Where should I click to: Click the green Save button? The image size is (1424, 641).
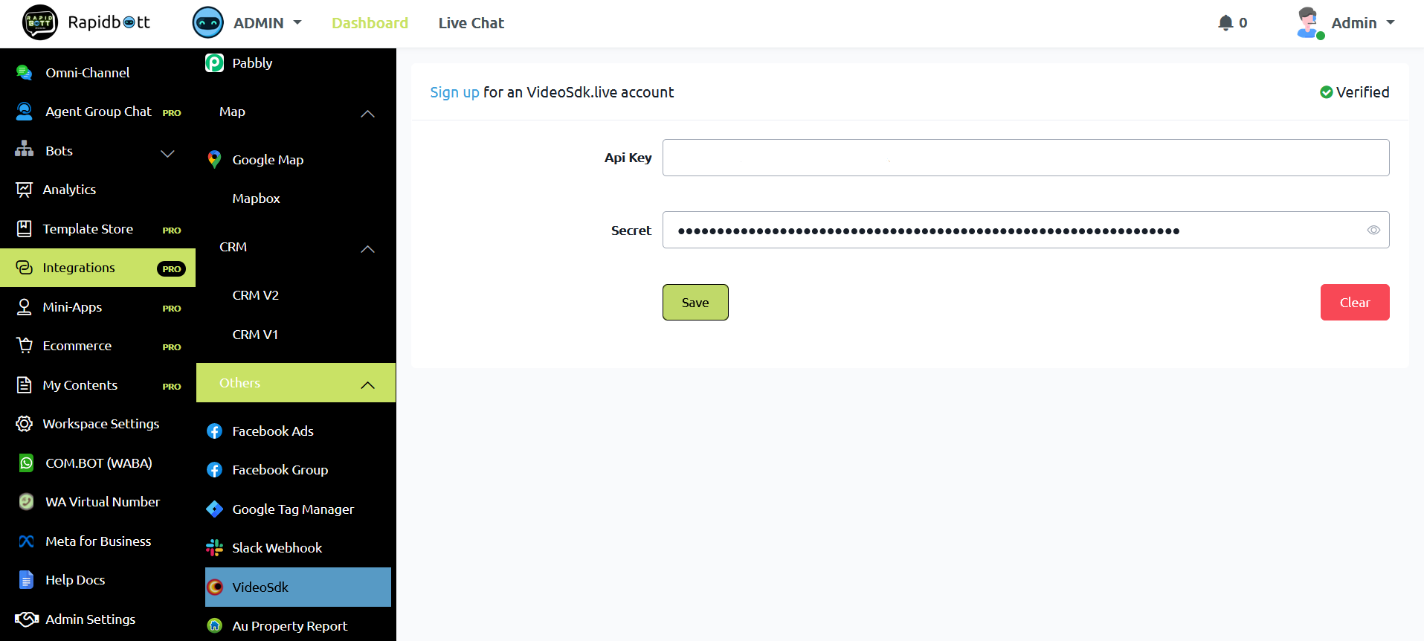(695, 303)
